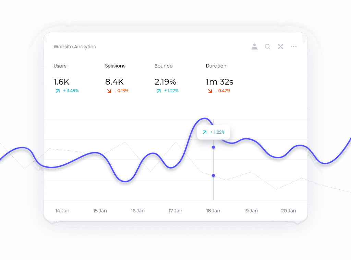
Task: Click the 20 Jan date label
Action: point(288,211)
